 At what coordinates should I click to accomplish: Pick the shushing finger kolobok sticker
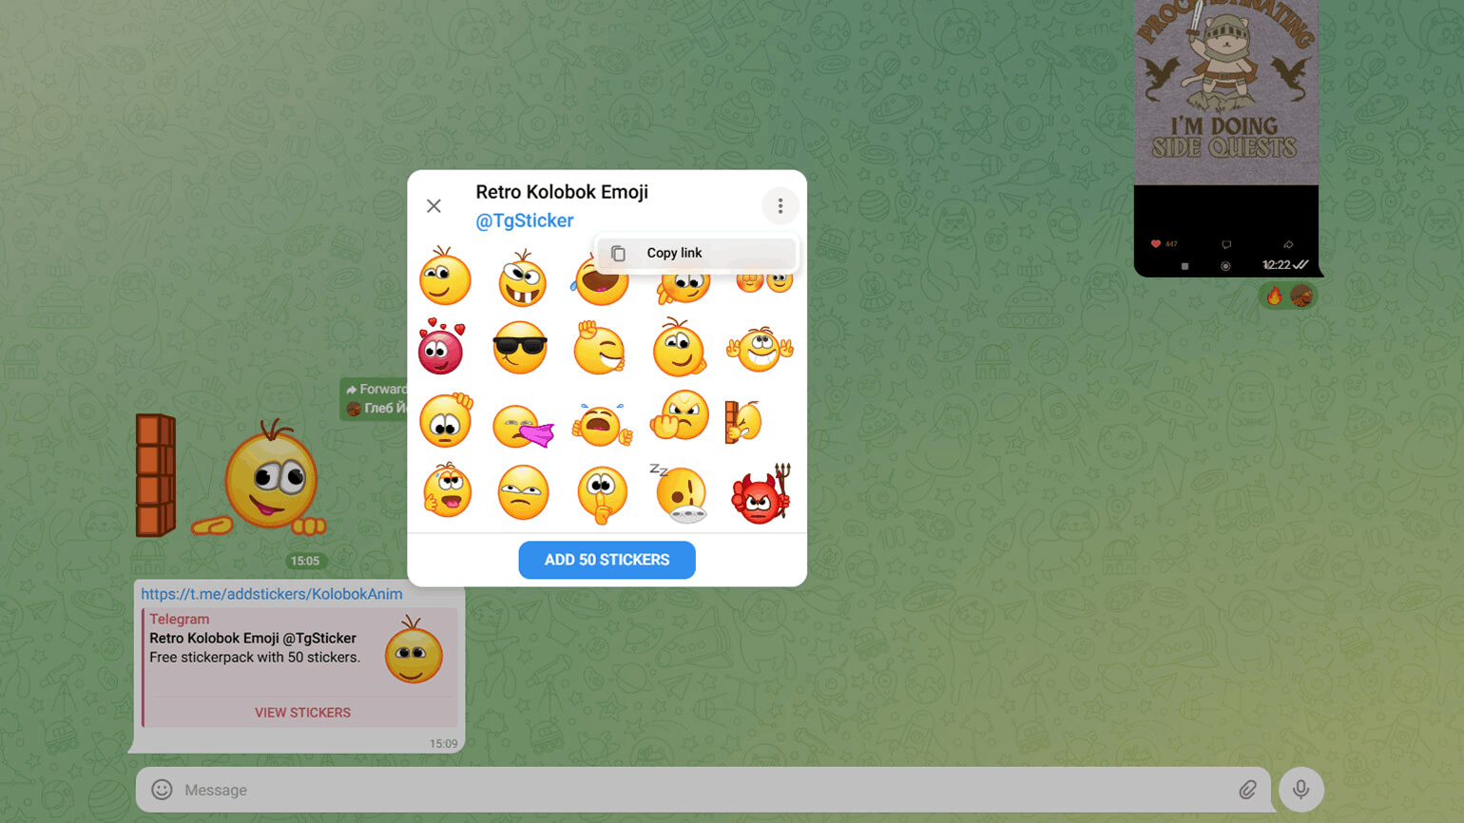pyautogui.click(x=602, y=494)
